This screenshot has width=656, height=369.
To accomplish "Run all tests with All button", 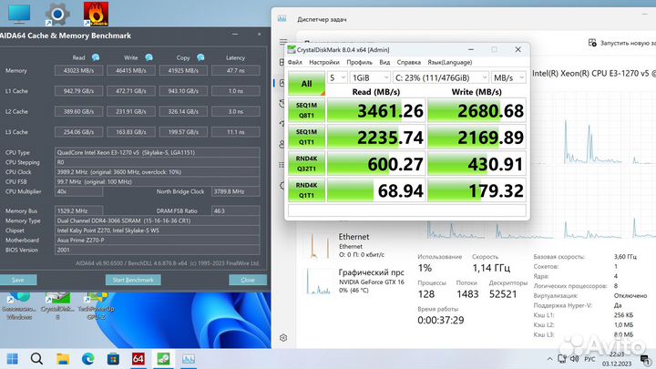I will [307, 84].
